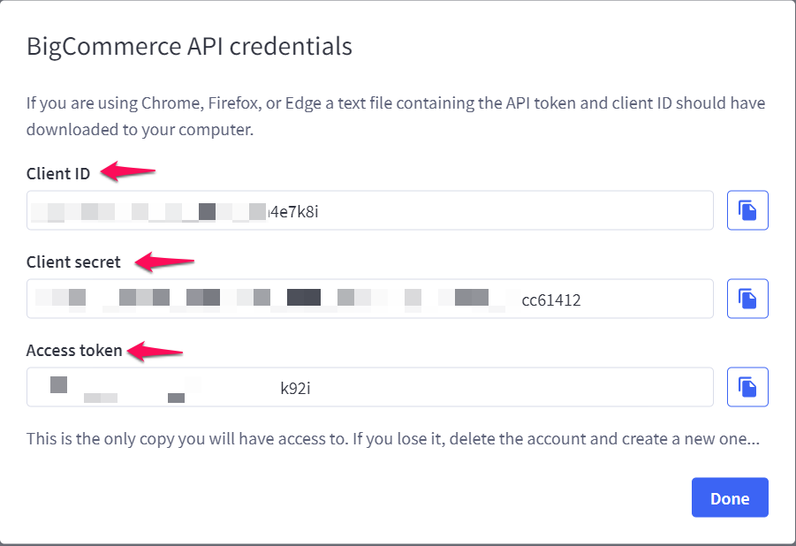796x546 pixels.
Task: Click the red arrow beside Client secret
Action: click(x=167, y=262)
